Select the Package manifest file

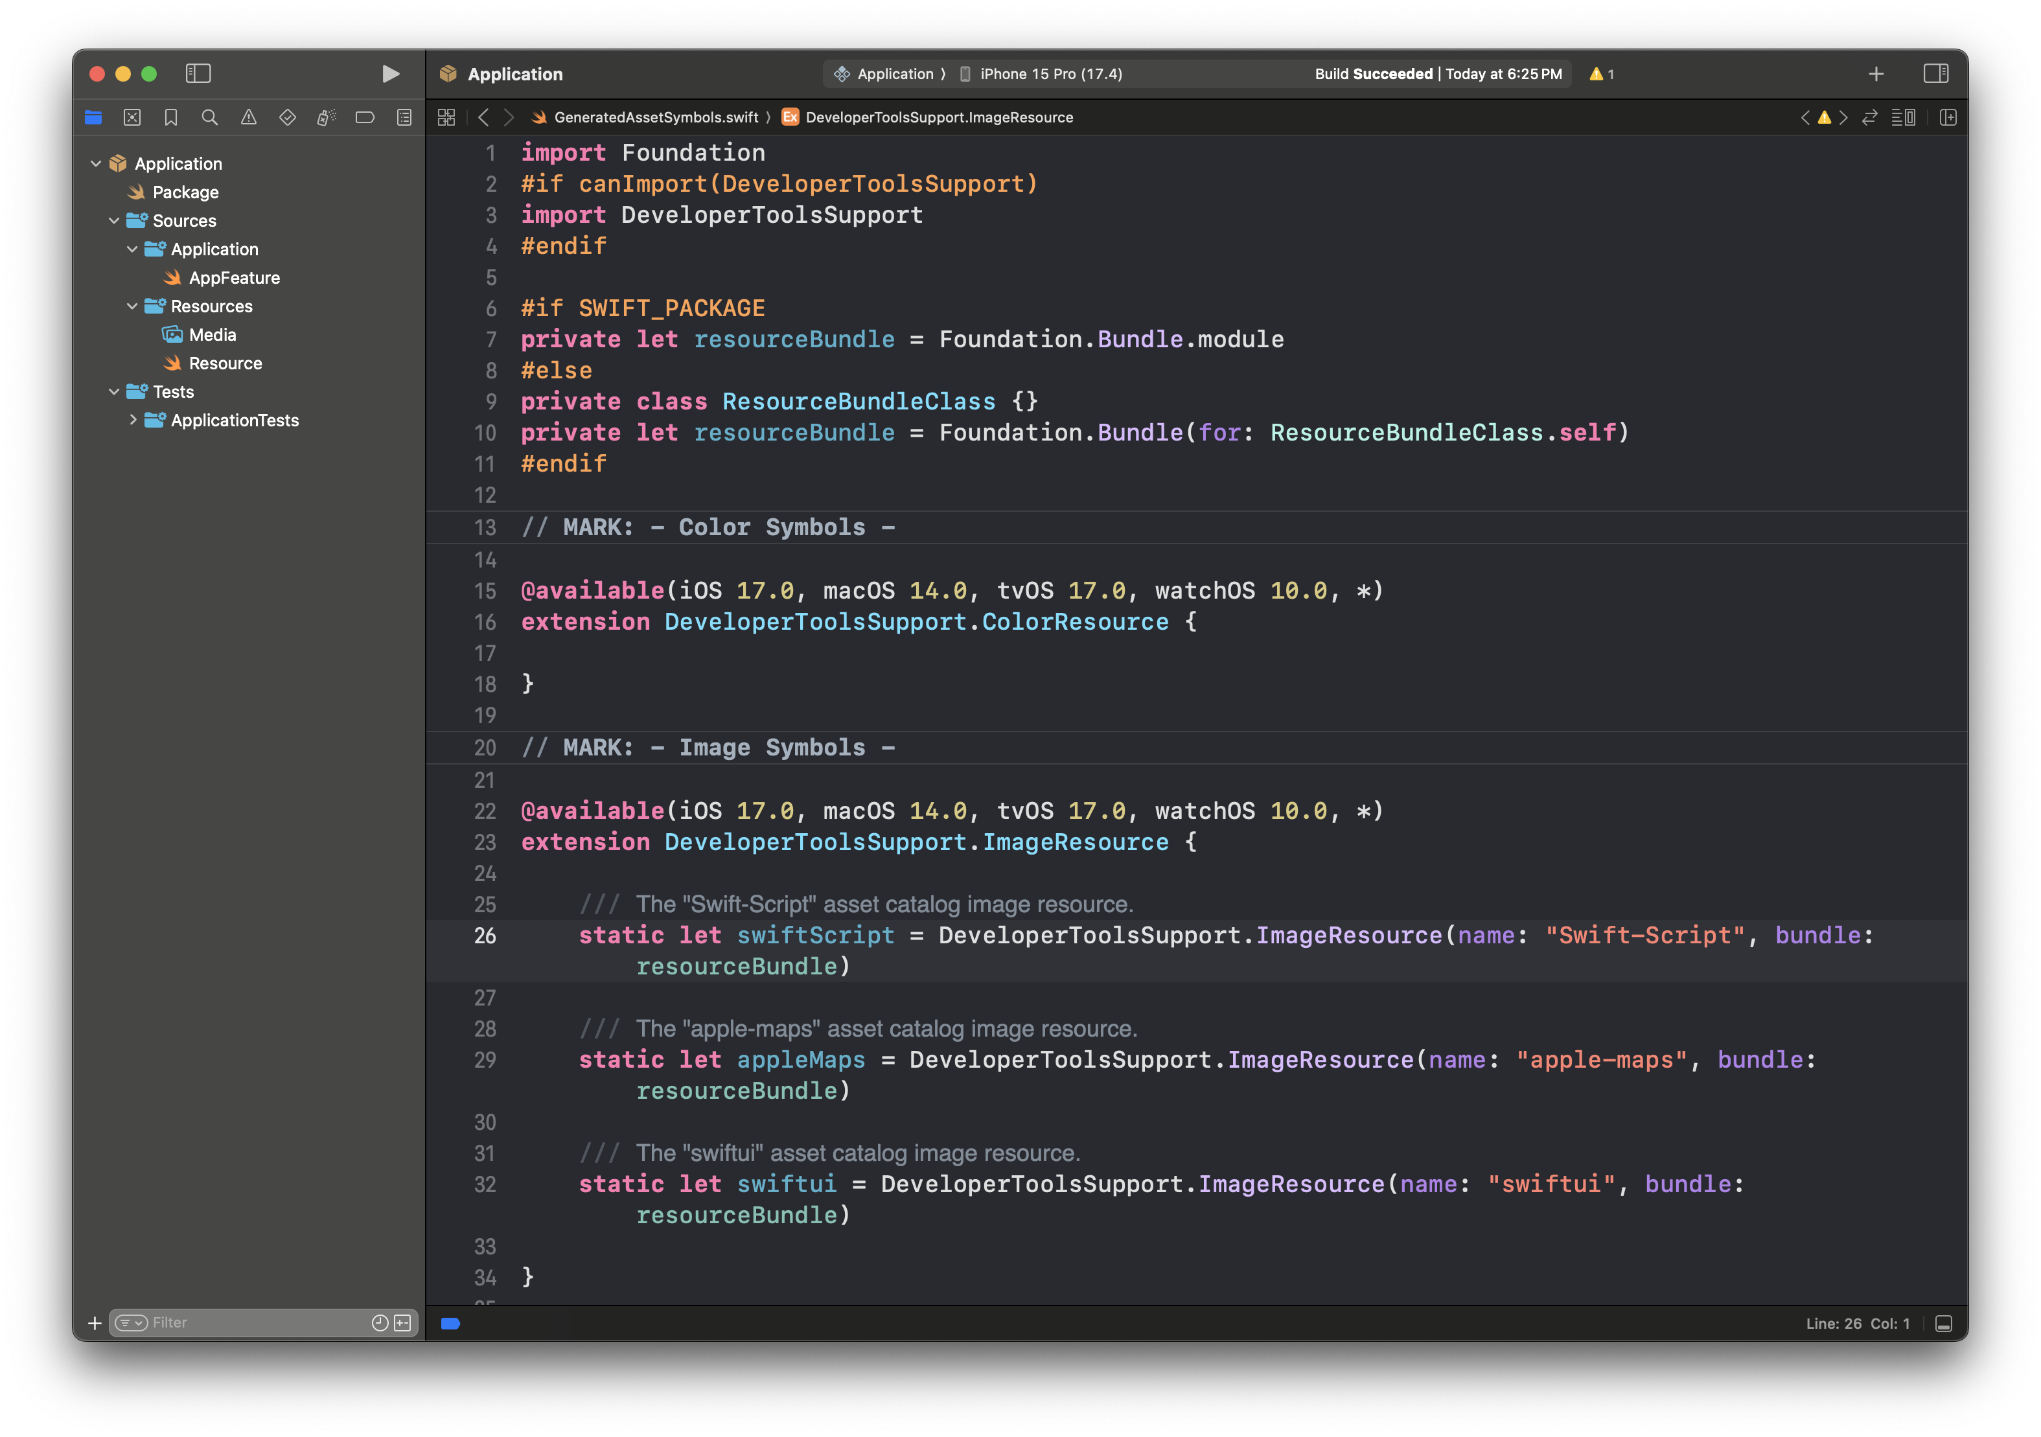(x=185, y=192)
